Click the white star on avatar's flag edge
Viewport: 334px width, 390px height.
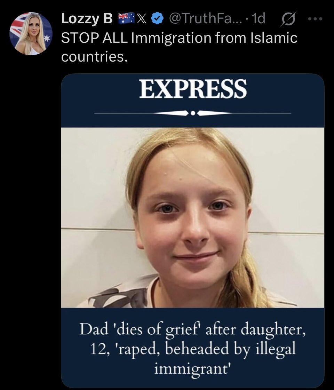coord(47,38)
